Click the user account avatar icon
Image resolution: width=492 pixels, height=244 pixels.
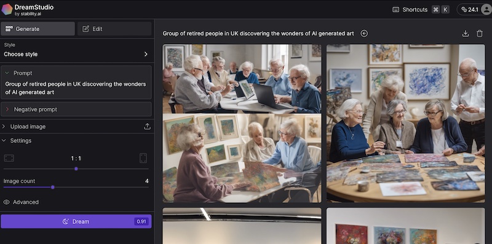tap(485, 10)
